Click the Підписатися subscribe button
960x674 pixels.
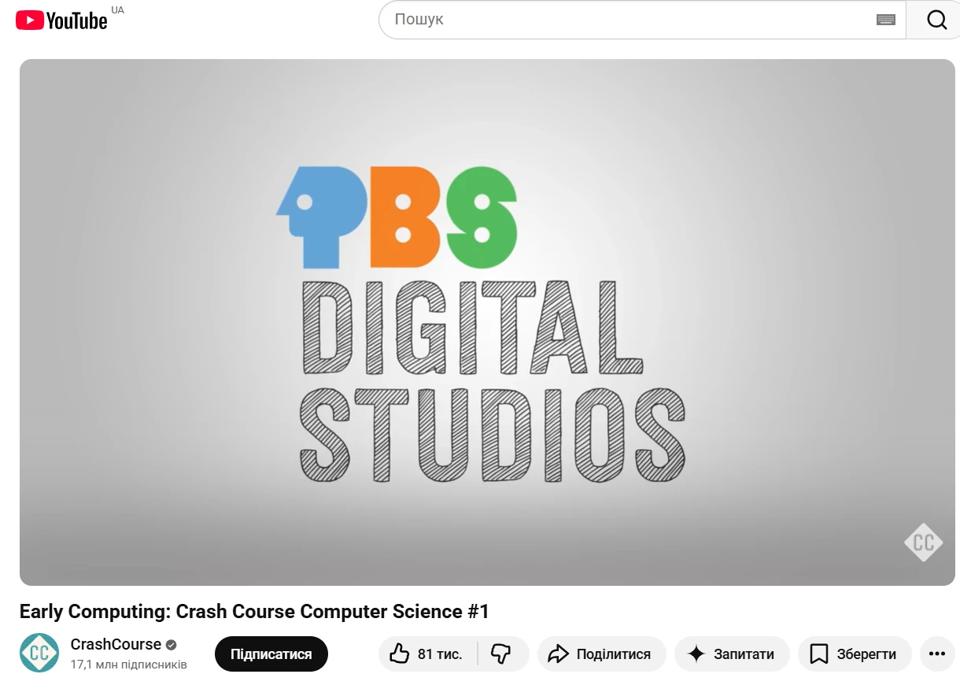point(271,654)
